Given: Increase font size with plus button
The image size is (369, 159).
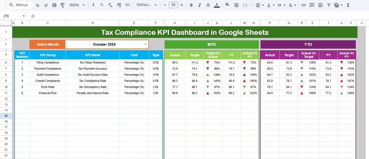Looking at the screenshot, I should (182, 5).
